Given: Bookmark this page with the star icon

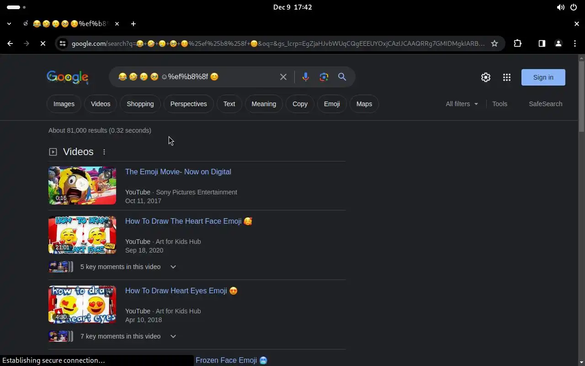Looking at the screenshot, I should 494,43.
